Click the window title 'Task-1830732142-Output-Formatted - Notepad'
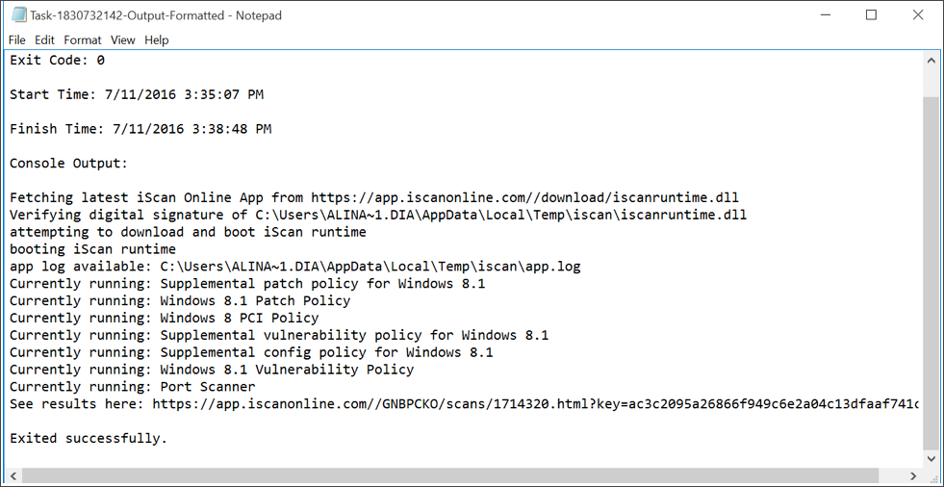944x487 pixels. [156, 15]
